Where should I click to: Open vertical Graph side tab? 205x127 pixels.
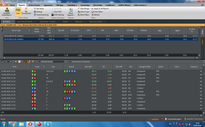(202, 42)
